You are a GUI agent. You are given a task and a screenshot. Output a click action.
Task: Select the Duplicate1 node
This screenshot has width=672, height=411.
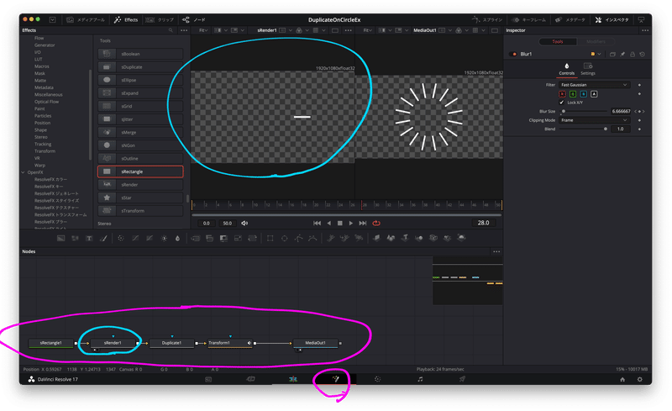[x=171, y=343]
